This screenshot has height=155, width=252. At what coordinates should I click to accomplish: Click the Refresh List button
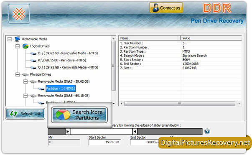pos(25,114)
